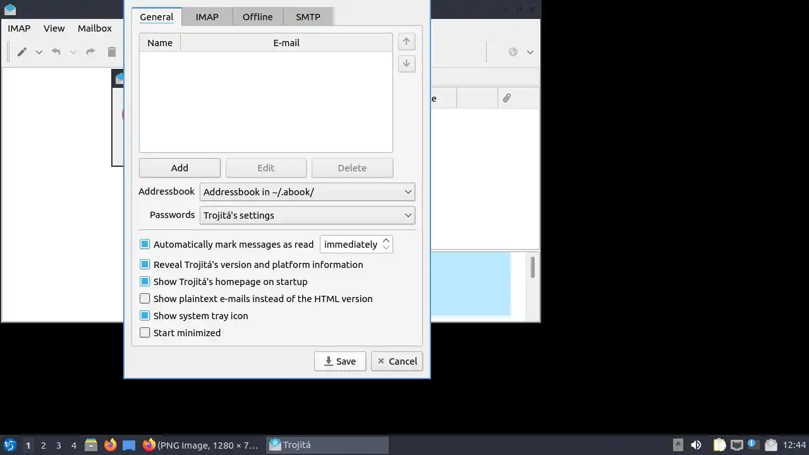Image resolution: width=809 pixels, height=455 pixels.
Task: Move identity down with the down arrow
Action: (x=406, y=64)
